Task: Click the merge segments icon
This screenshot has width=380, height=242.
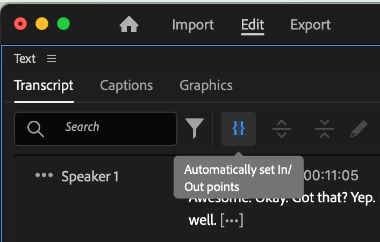Action: pyautogui.click(x=325, y=128)
